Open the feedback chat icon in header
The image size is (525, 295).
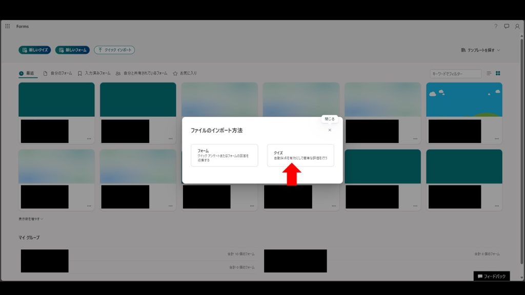click(507, 26)
